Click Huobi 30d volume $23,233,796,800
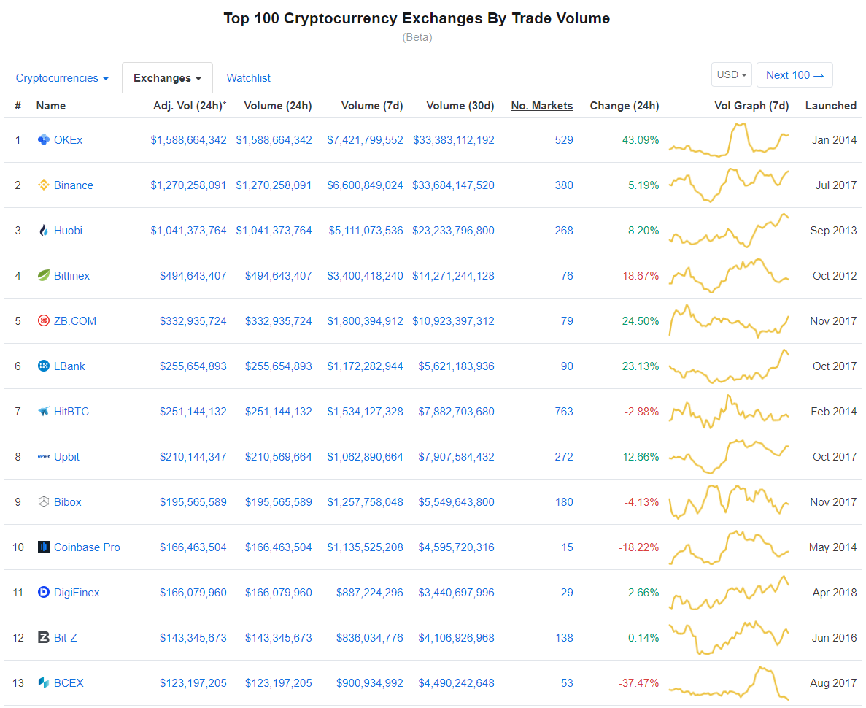Image resolution: width=866 pixels, height=708 pixels. pyautogui.click(x=454, y=231)
